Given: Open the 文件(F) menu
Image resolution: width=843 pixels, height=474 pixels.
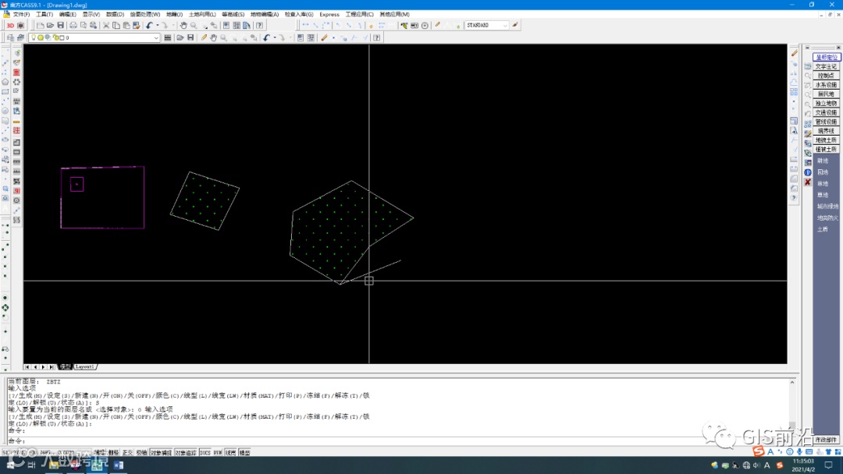Looking at the screenshot, I should point(21,15).
